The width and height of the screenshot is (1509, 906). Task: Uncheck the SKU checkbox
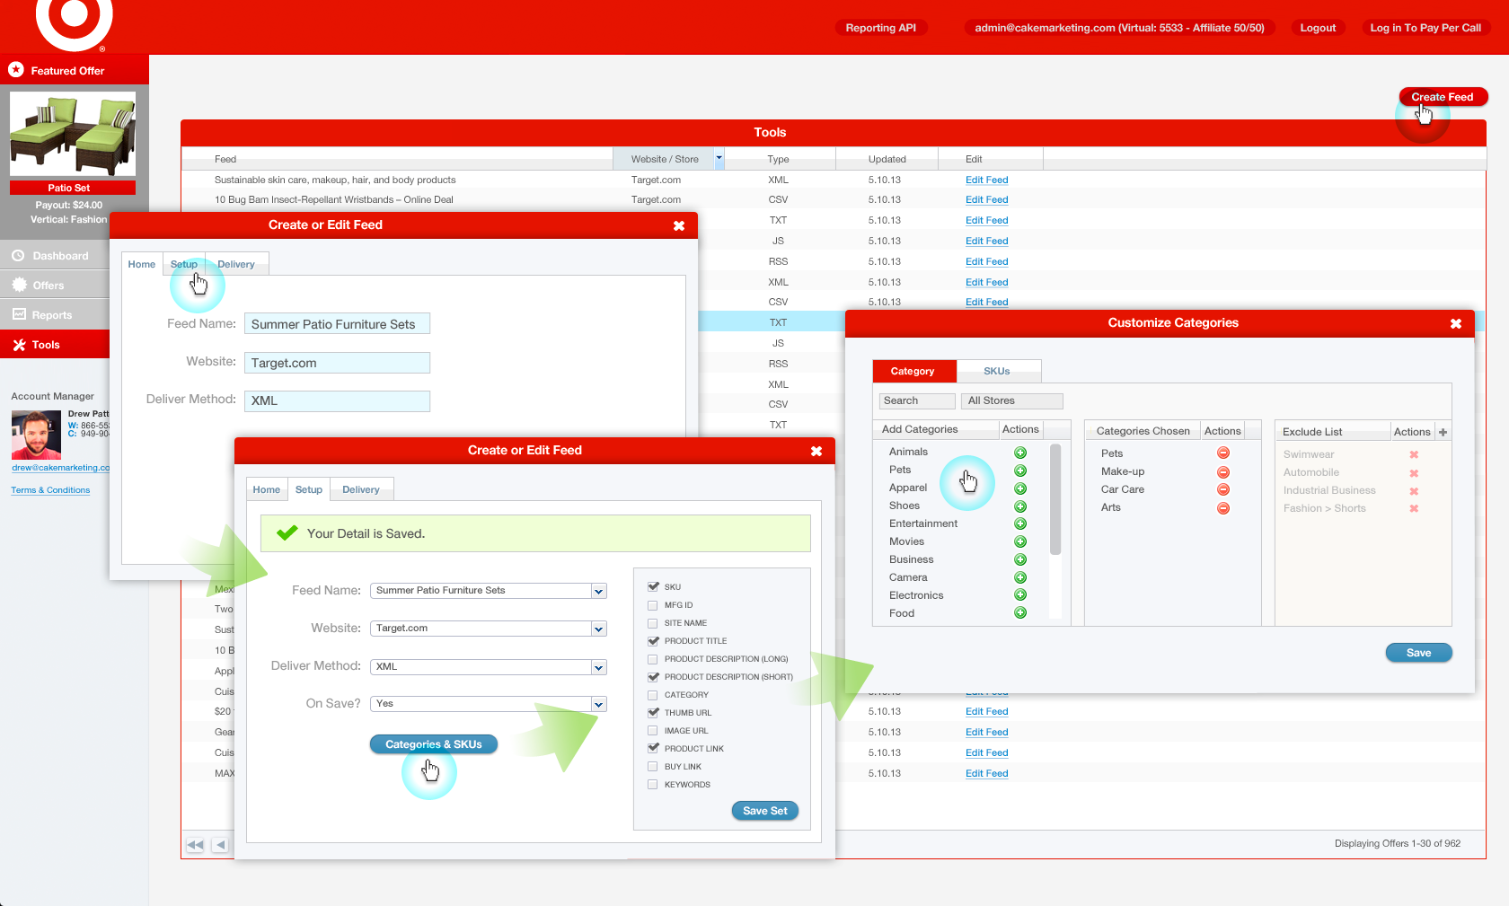point(653,586)
